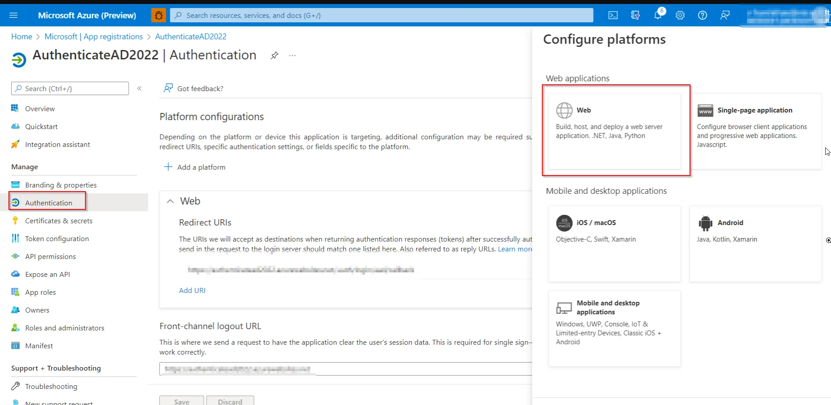Open the feedback icon in top bar
Image resolution: width=831 pixels, height=405 pixels.
[x=725, y=15]
